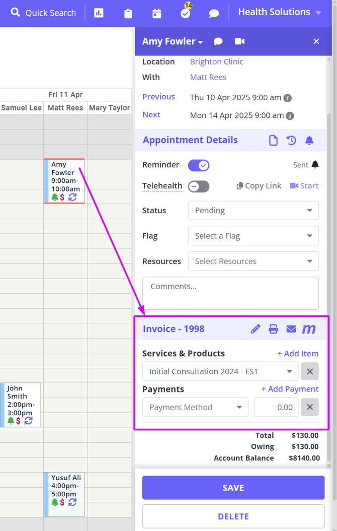Click the Add Payment link

pyautogui.click(x=290, y=389)
